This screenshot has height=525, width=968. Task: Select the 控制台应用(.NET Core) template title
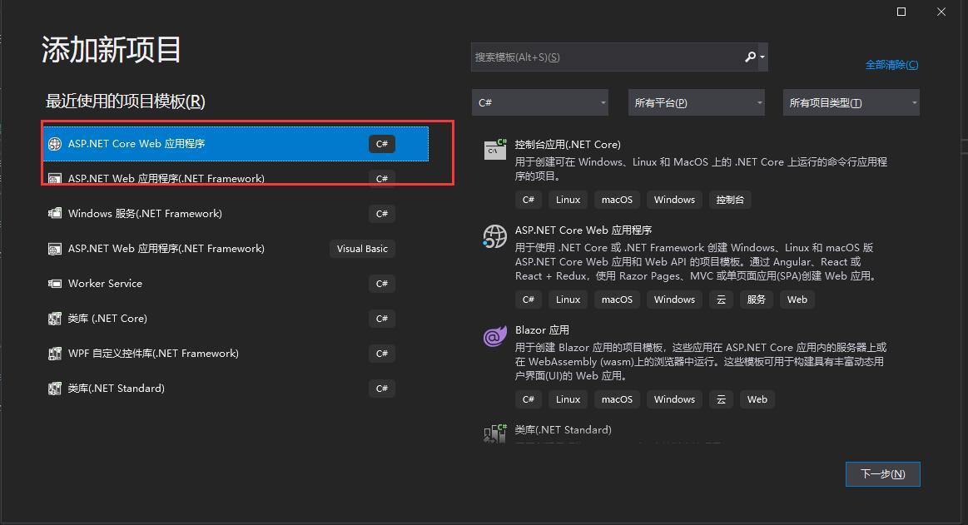tap(568, 145)
